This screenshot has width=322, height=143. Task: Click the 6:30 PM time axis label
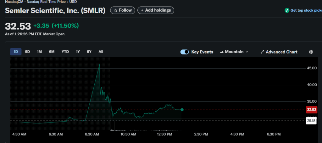coord(273,134)
